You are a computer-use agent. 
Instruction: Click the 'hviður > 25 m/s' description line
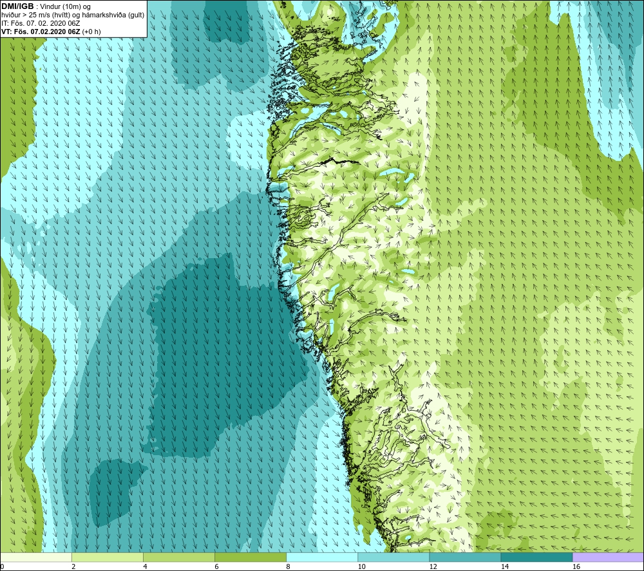coord(73,15)
